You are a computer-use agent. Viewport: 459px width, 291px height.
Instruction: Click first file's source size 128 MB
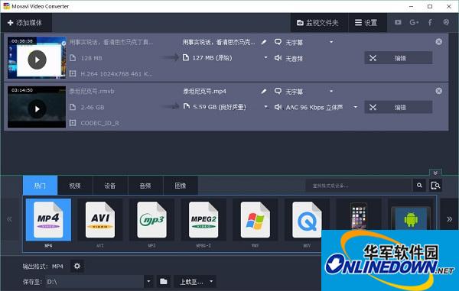point(91,58)
